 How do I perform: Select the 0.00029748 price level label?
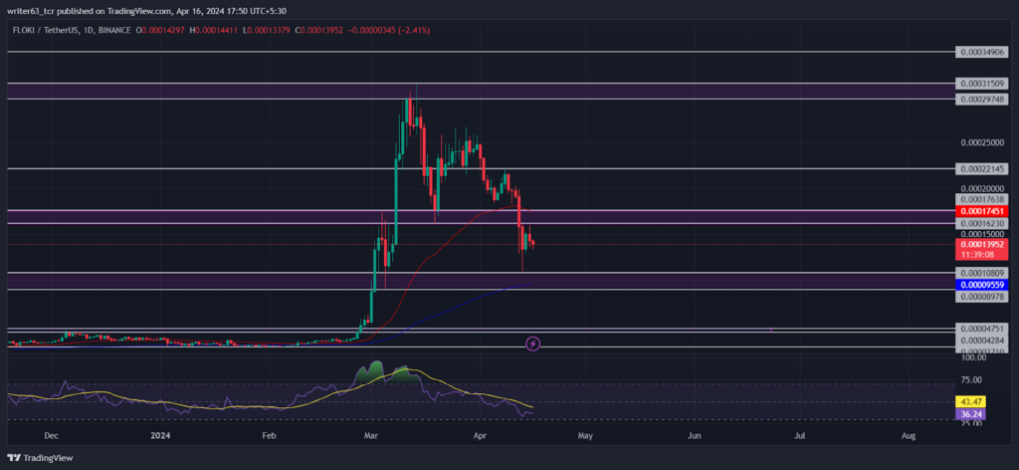tap(981, 99)
